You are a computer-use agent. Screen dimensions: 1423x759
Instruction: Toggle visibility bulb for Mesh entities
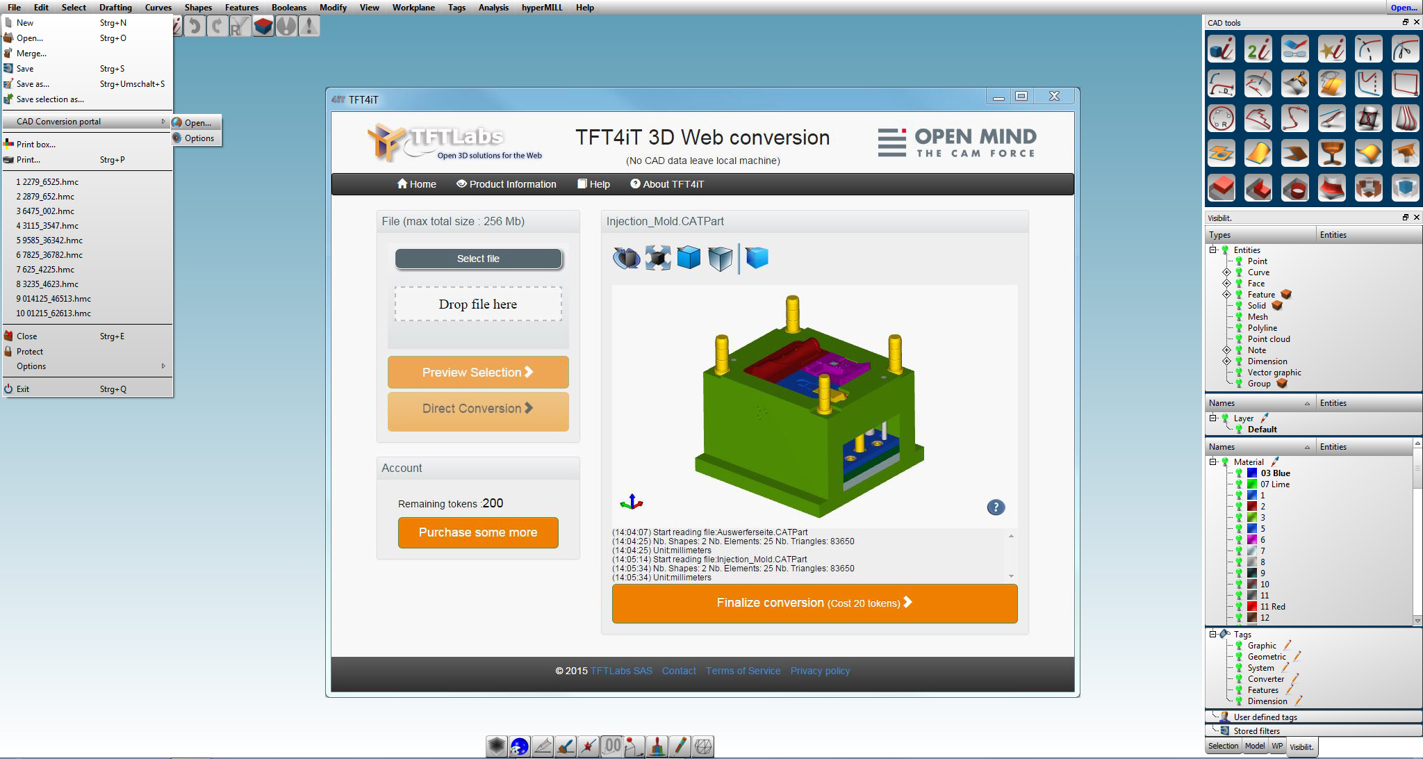[x=1239, y=317]
